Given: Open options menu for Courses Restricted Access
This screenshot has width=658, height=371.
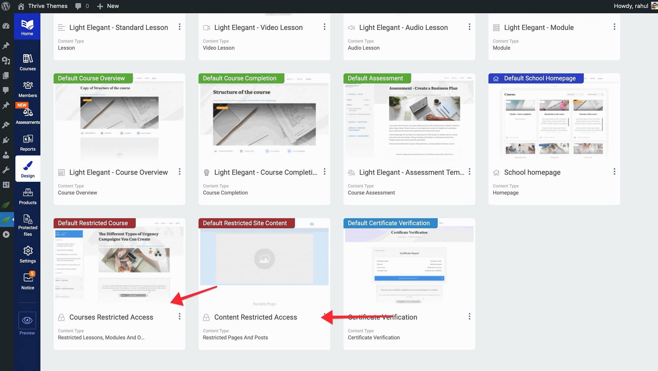Looking at the screenshot, I should click(x=179, y=316).
